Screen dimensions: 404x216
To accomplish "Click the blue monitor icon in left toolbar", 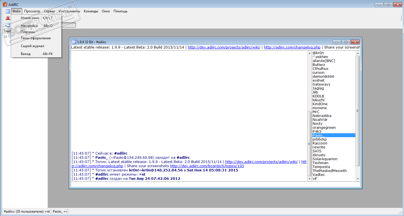I will point(8,25).
